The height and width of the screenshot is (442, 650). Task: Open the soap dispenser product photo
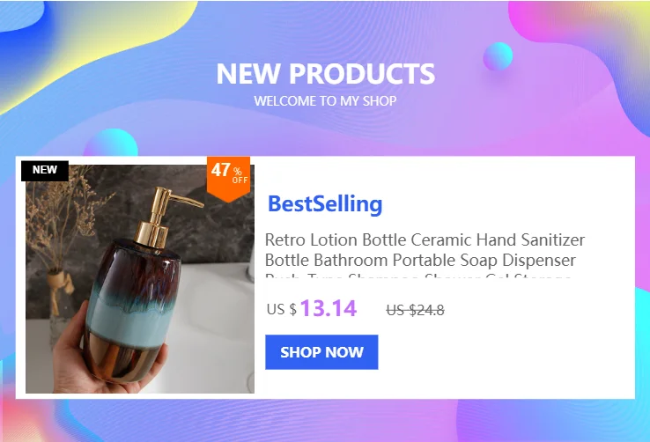[140, 279]
